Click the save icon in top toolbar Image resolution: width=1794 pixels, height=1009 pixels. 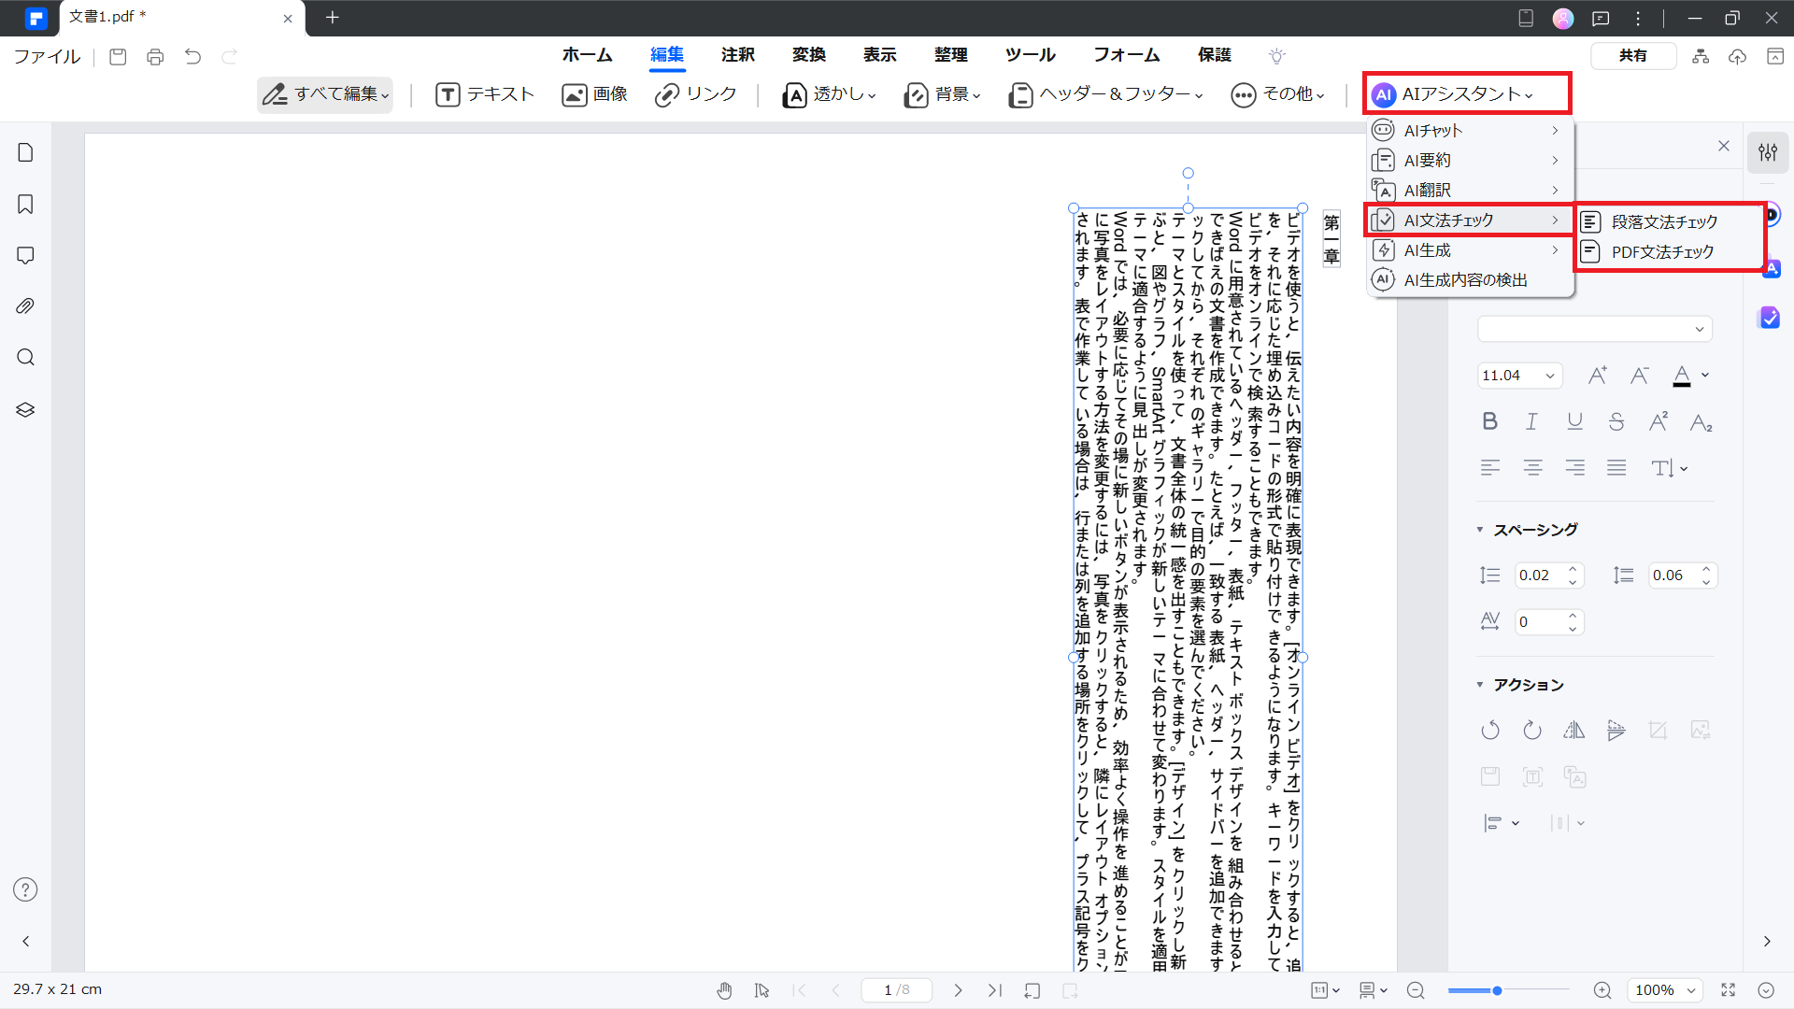pos(118,57)
